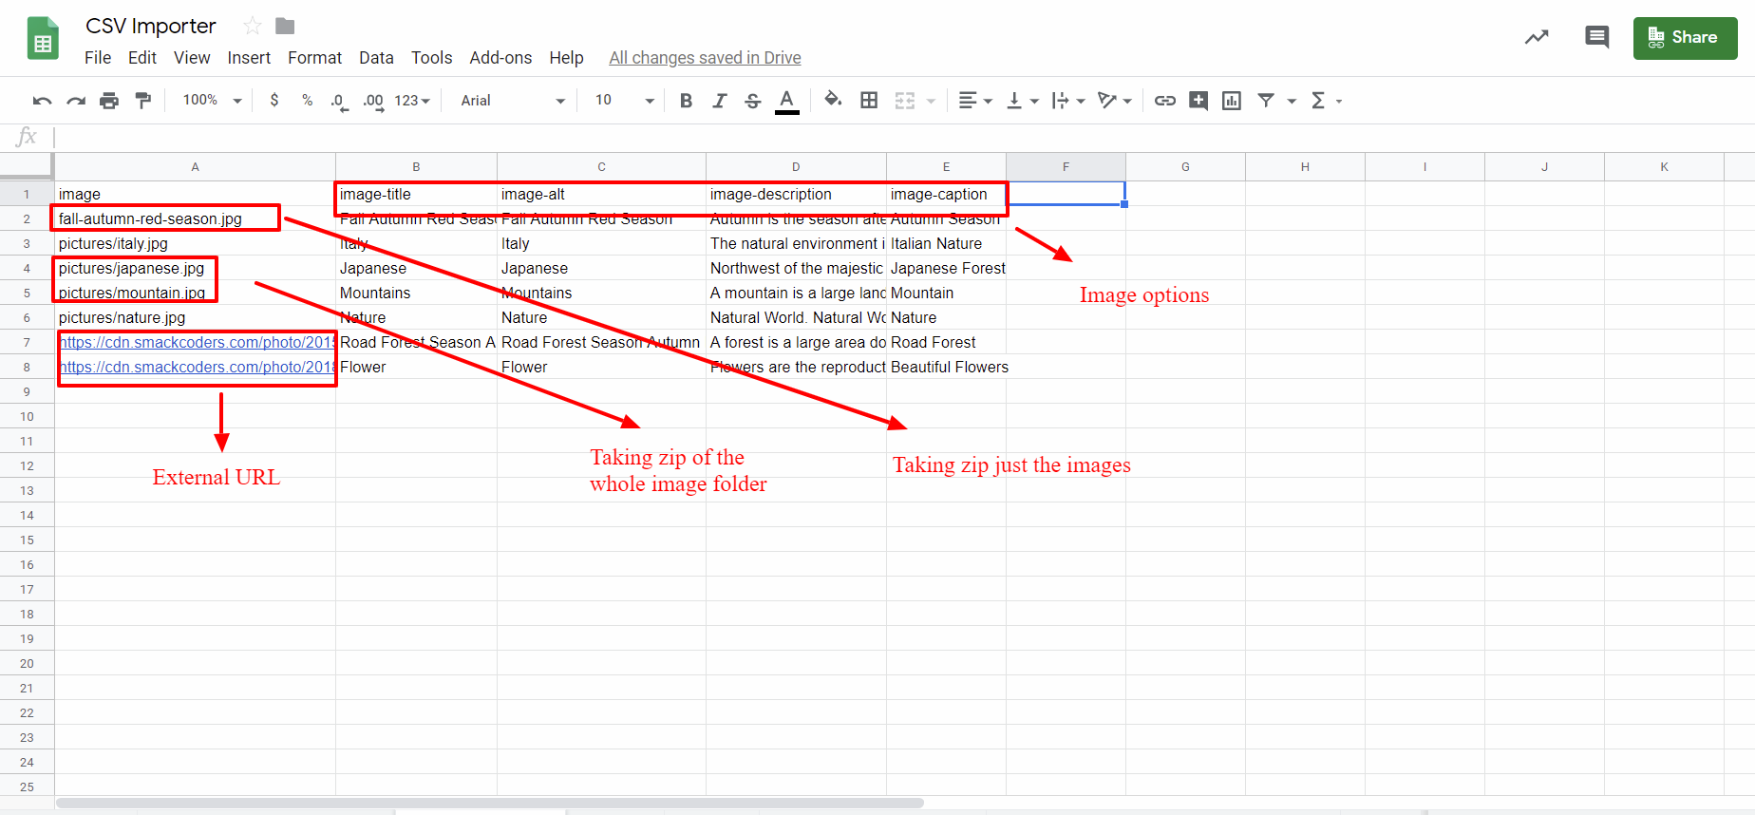The image size is (1755, 815).
Task: Click the Insert comment icon
Action: point(1198,101)
